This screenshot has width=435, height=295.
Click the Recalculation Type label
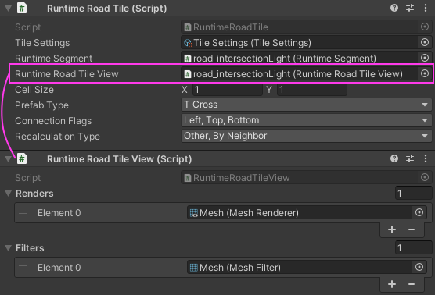pyautogui.click(x=57, y=137)
